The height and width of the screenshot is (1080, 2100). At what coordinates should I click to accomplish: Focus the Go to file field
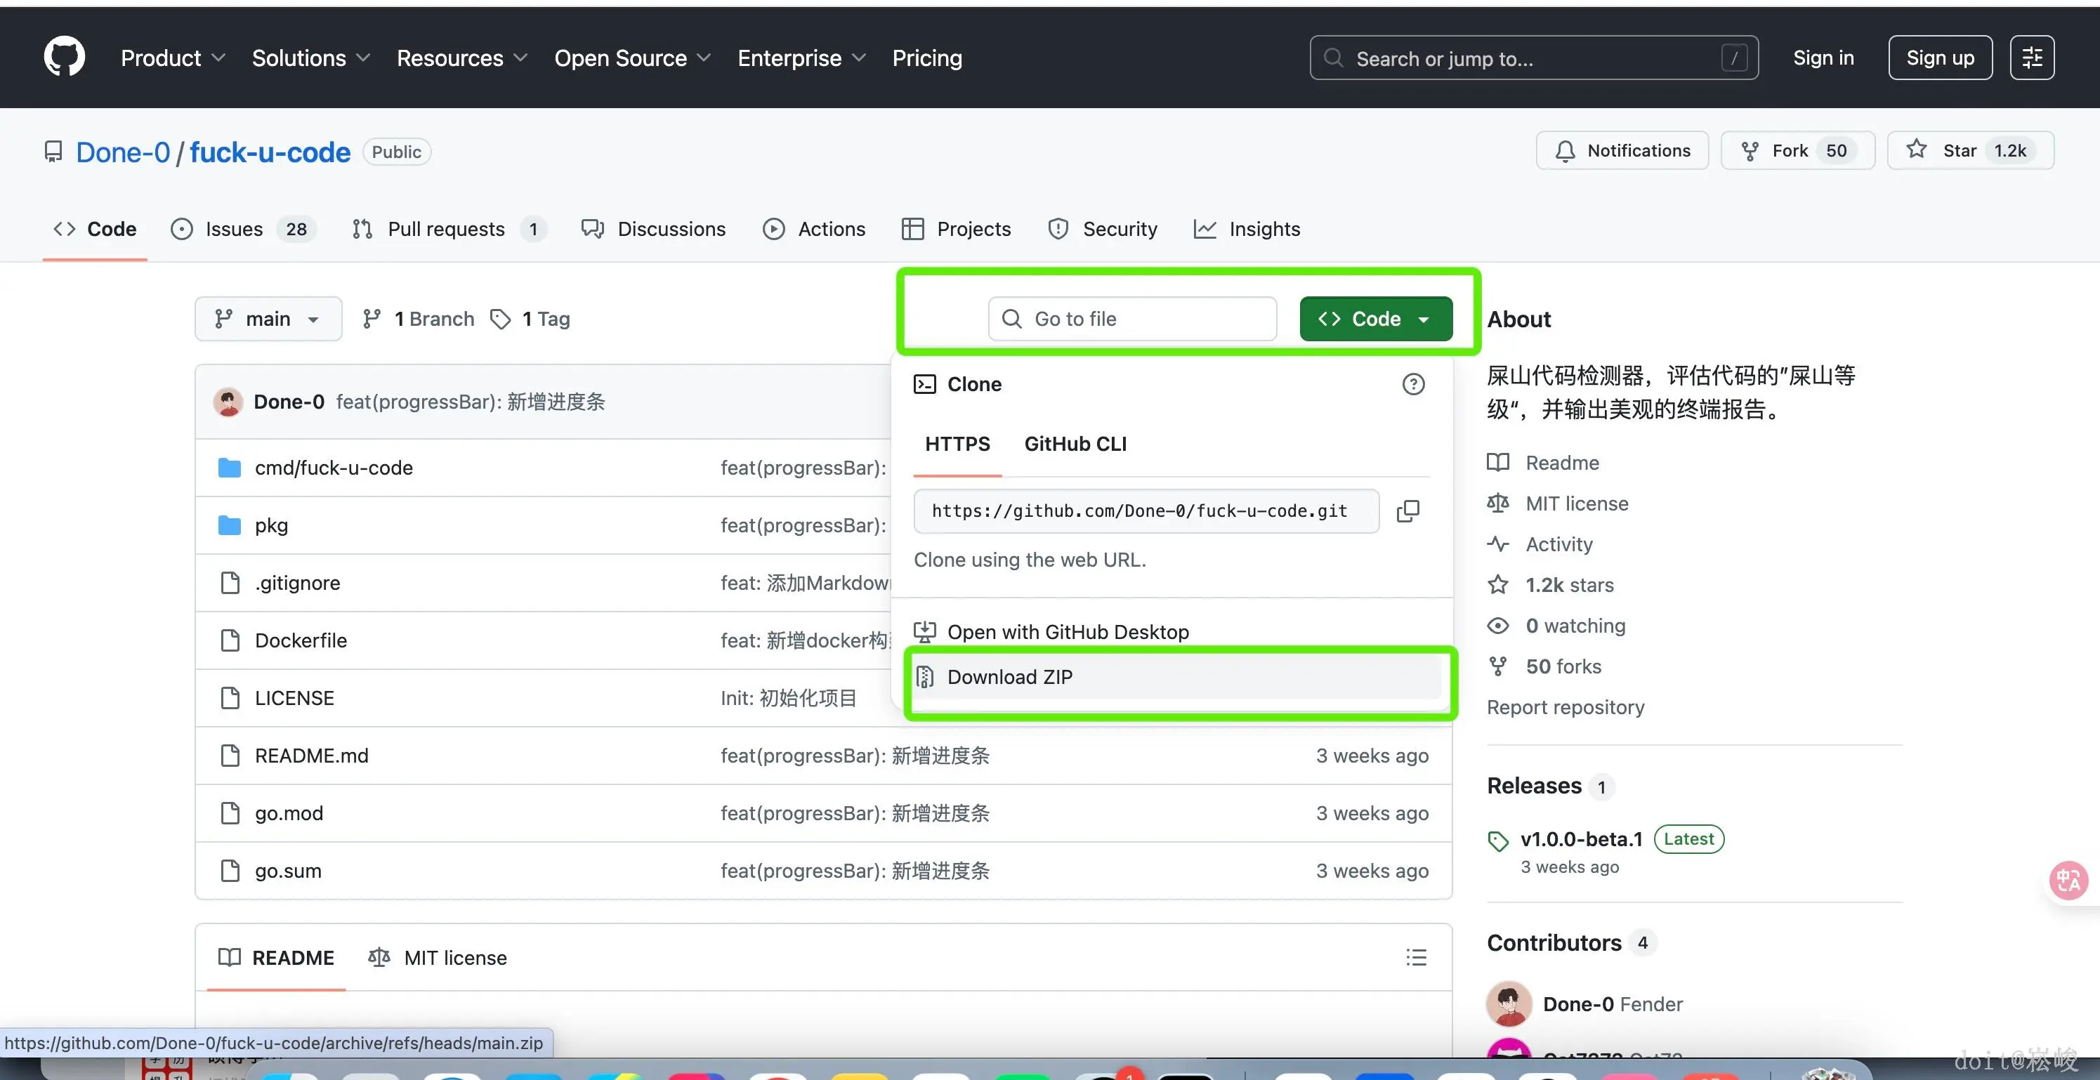tap(1131, 319)
